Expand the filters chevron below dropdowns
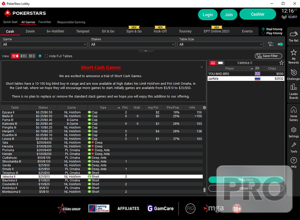 point(146,51)
